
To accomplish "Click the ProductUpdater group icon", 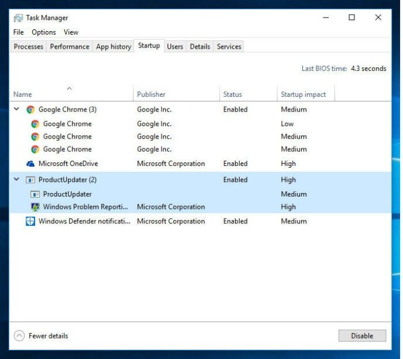I will pos(30,180).
